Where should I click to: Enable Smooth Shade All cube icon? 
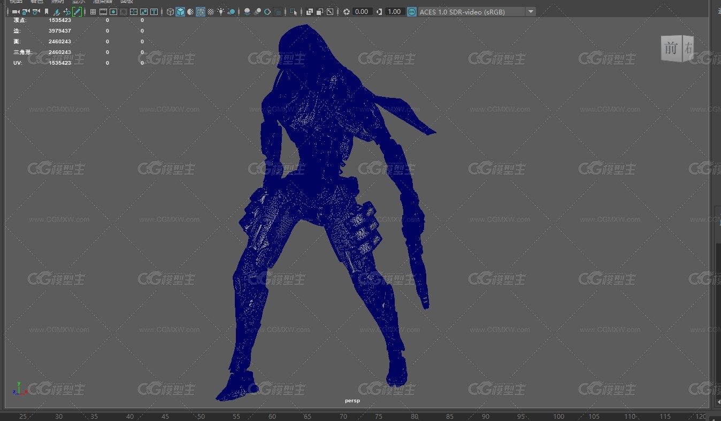pos(180,11)
